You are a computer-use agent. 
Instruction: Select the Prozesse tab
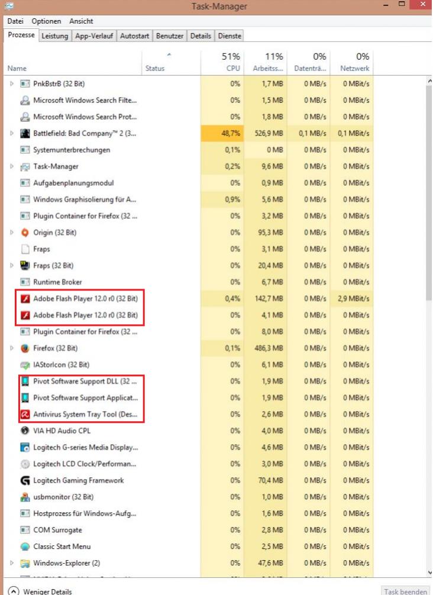21,35
